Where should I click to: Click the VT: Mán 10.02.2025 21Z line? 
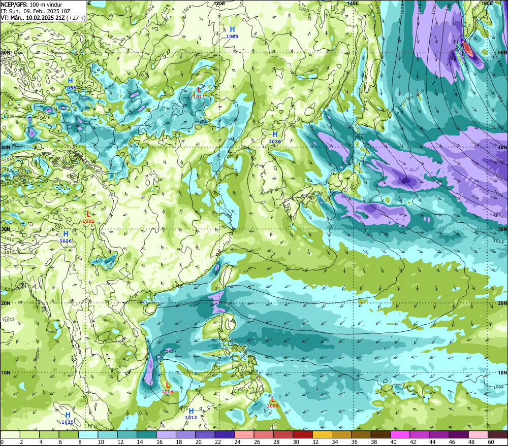coord(43,17)
